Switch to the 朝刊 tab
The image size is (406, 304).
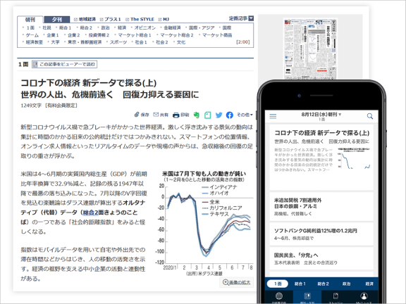coord(30,20)
